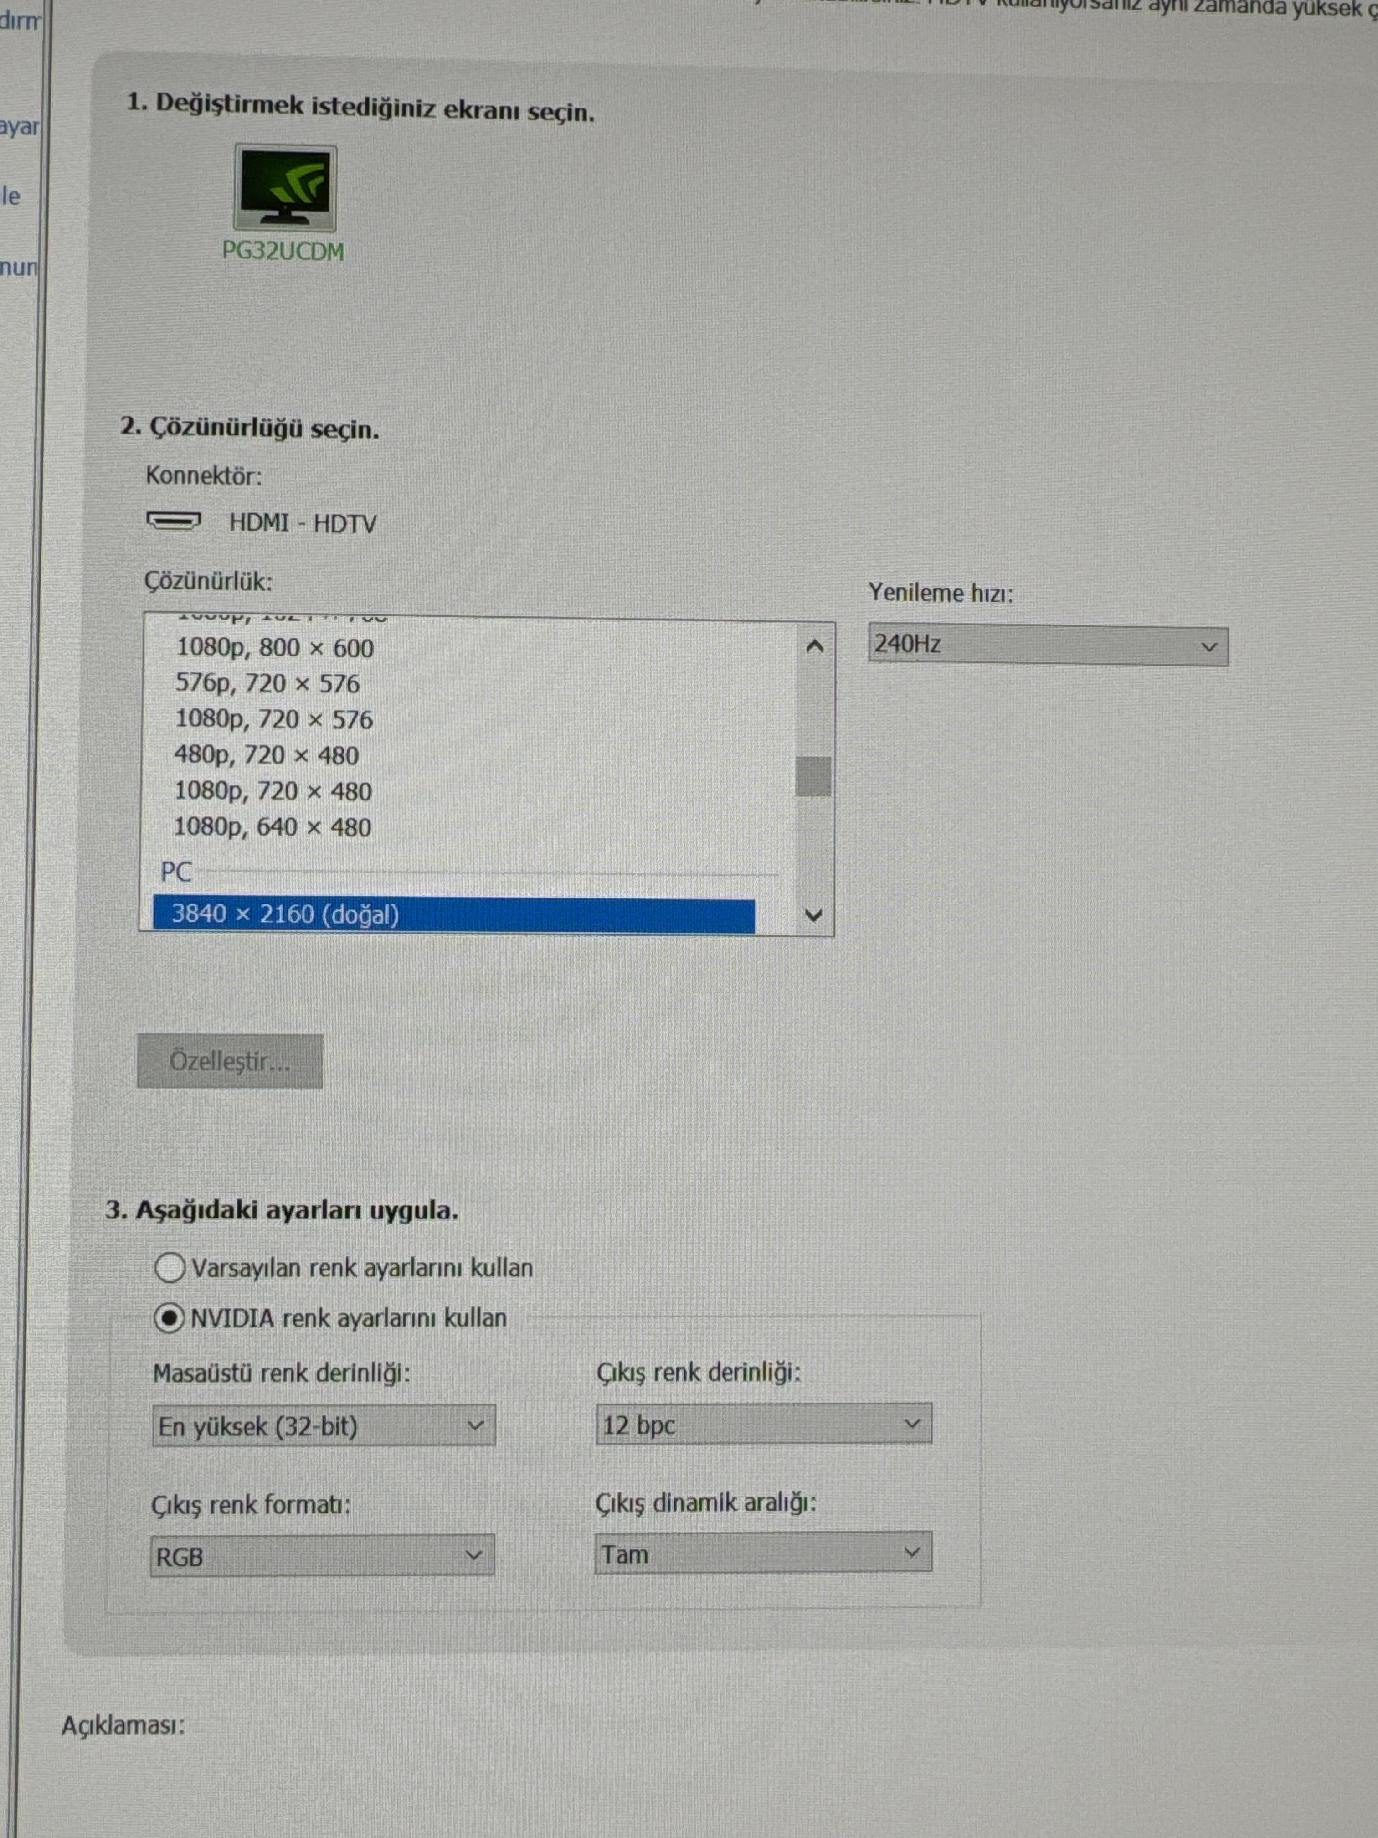Click resolution list scroll up arrow
Image resolution: width=1378 pixels, height=1838 pixels.
815,645
